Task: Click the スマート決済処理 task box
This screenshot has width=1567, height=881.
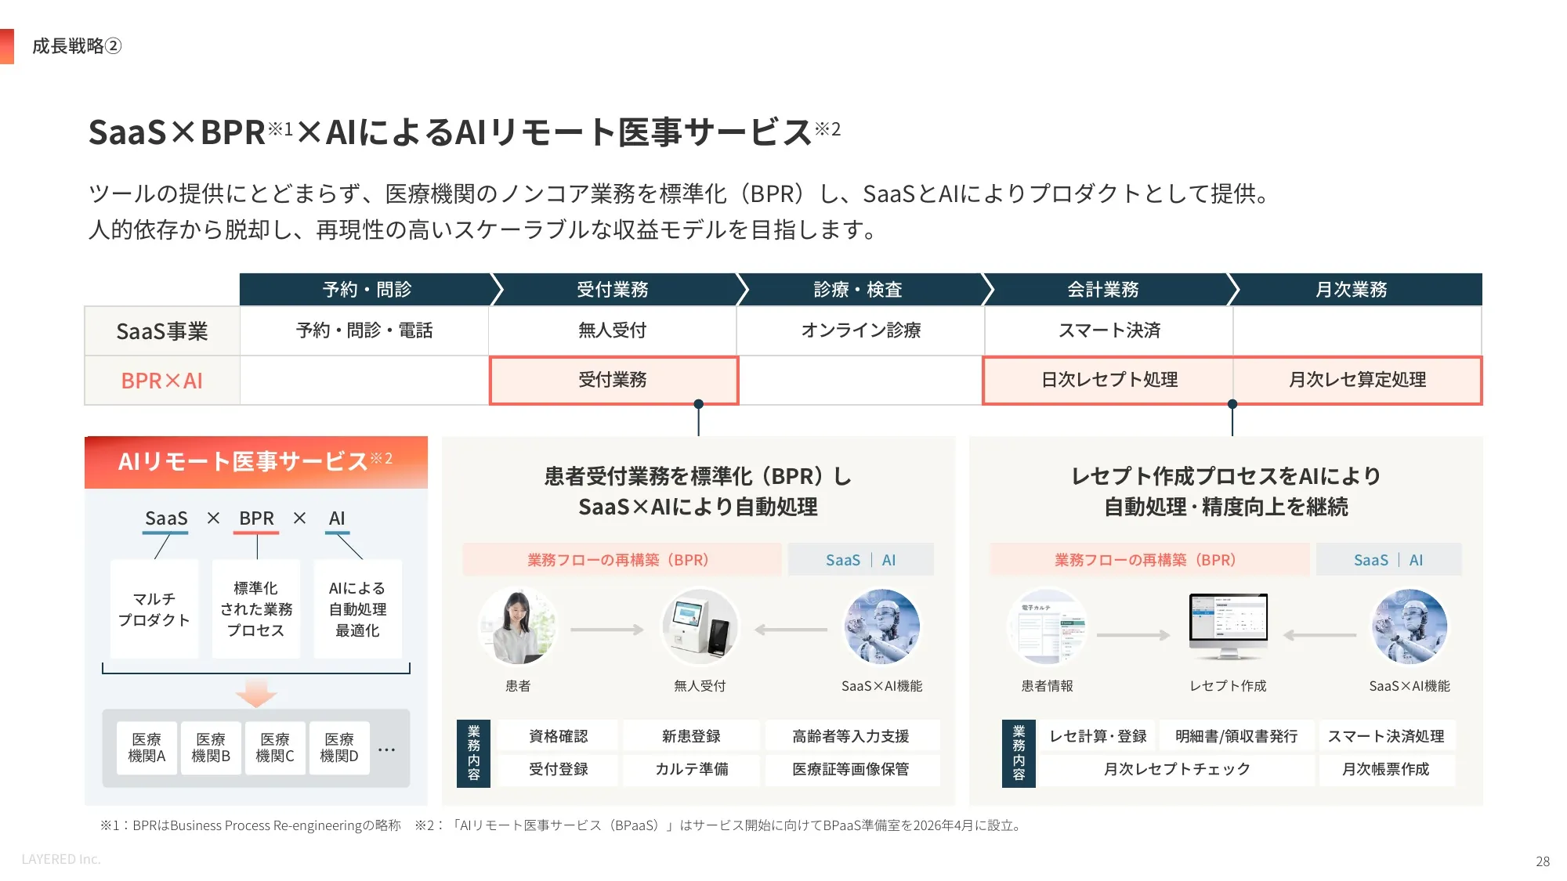Action: 1386,736
